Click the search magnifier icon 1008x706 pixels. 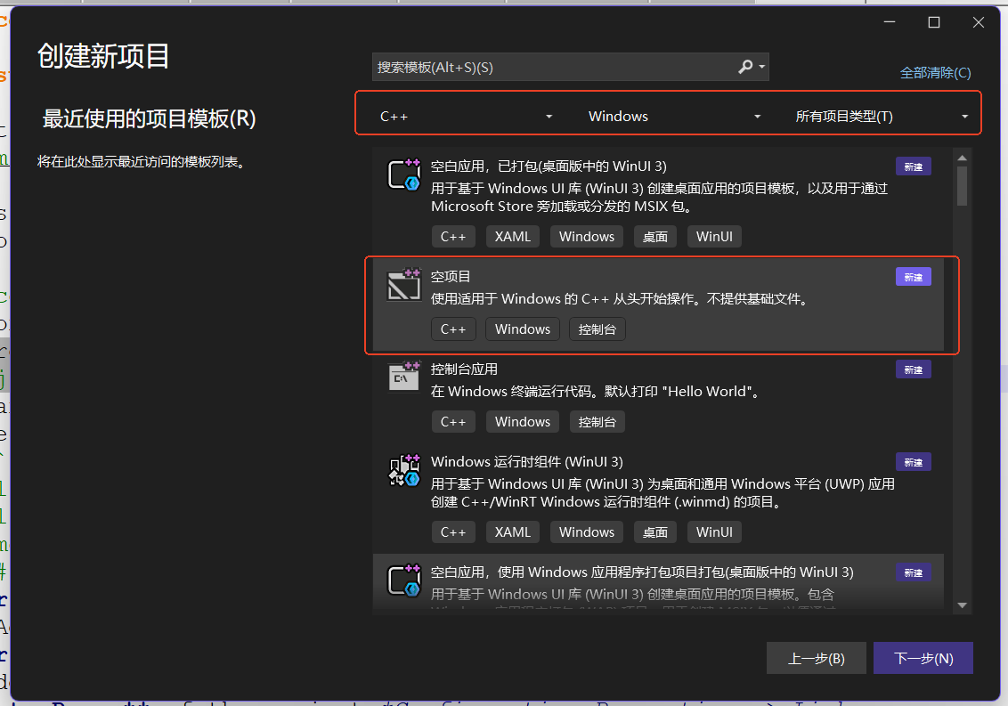[745, 66]
